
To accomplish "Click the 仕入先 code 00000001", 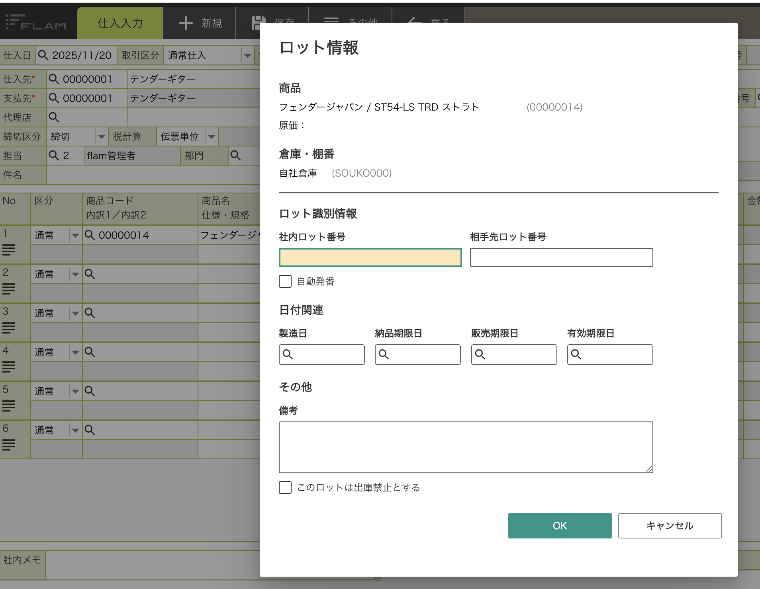I will point(88,79).
